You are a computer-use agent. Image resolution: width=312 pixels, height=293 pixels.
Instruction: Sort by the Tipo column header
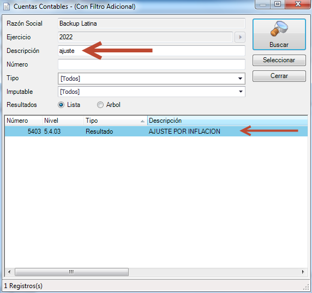pyautogui.click(x=116, y=121)
